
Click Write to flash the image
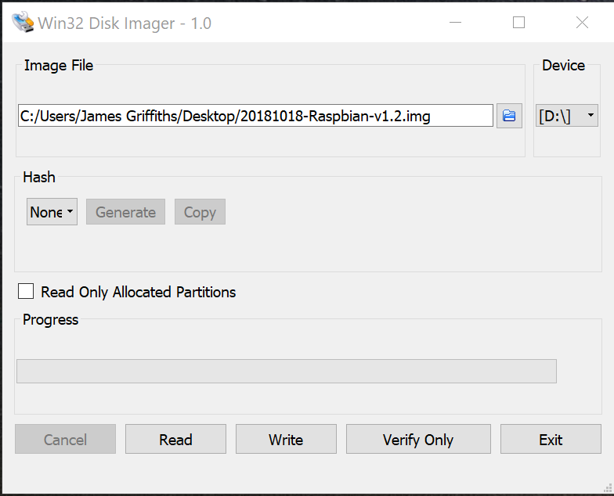pos(287,439)
